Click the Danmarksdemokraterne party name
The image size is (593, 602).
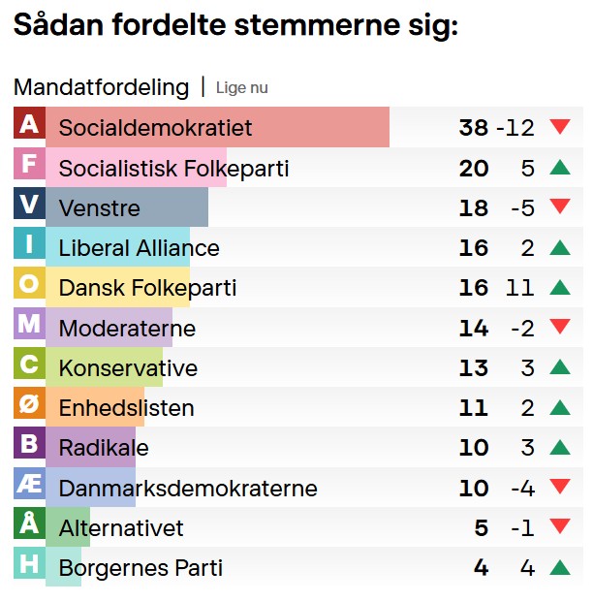[x=188, y=489]
